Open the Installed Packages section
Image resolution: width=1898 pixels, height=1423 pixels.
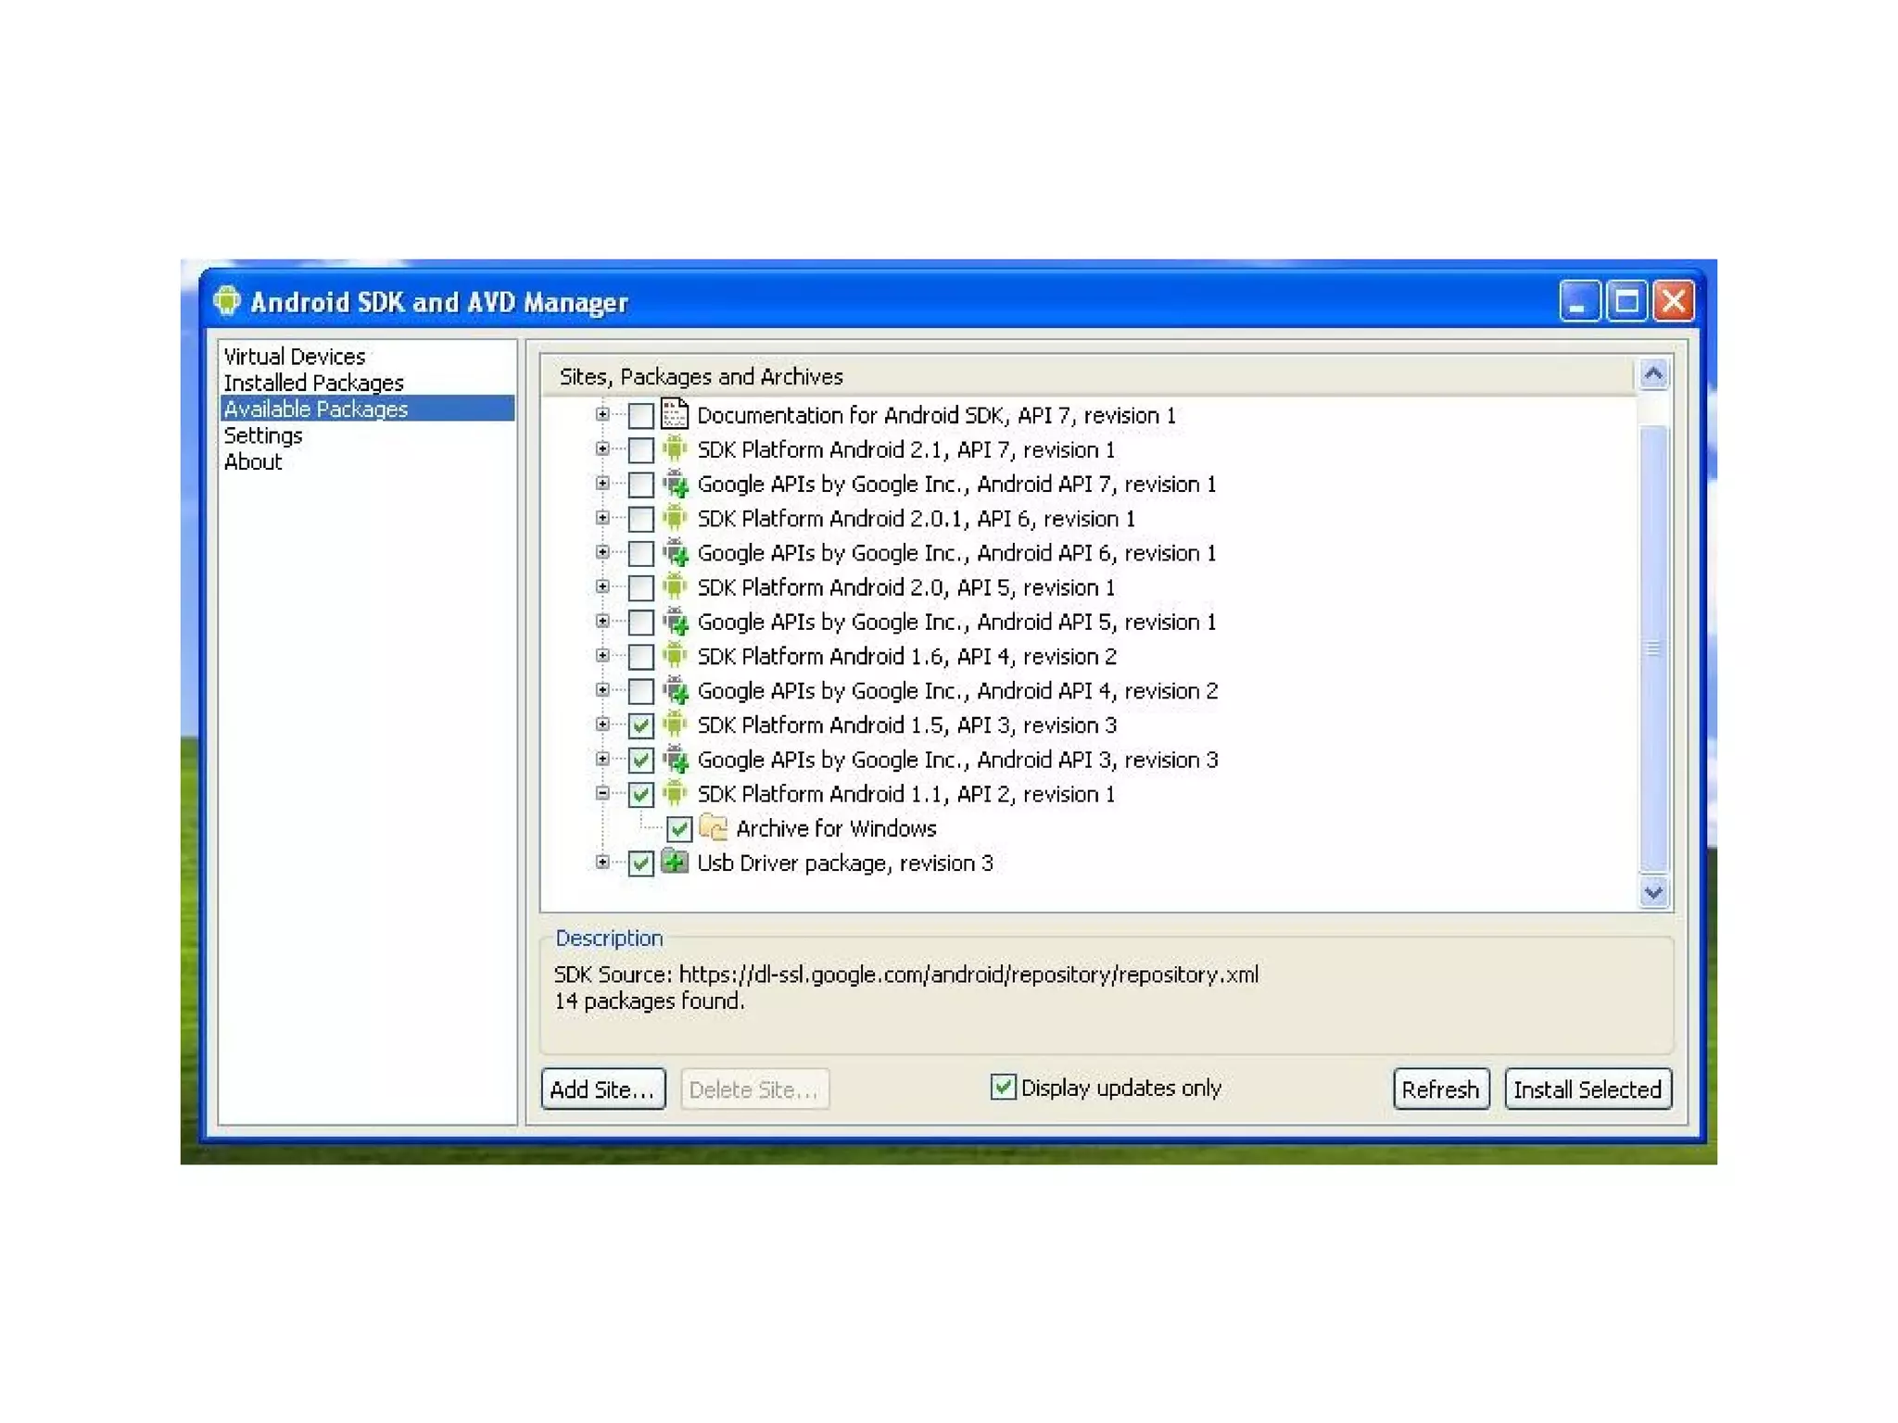(313, 383)
